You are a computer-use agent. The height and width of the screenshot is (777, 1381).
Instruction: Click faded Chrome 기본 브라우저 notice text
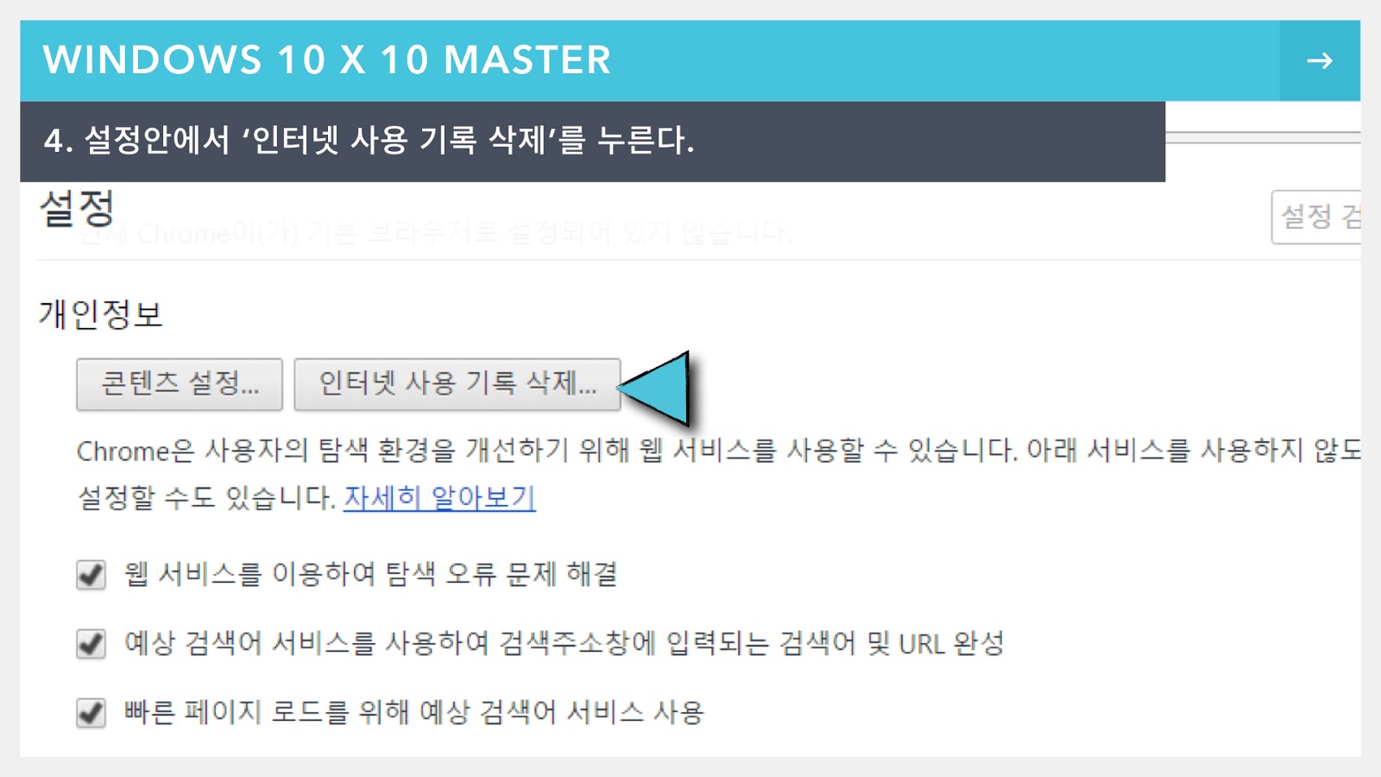(x=436, y=233)
